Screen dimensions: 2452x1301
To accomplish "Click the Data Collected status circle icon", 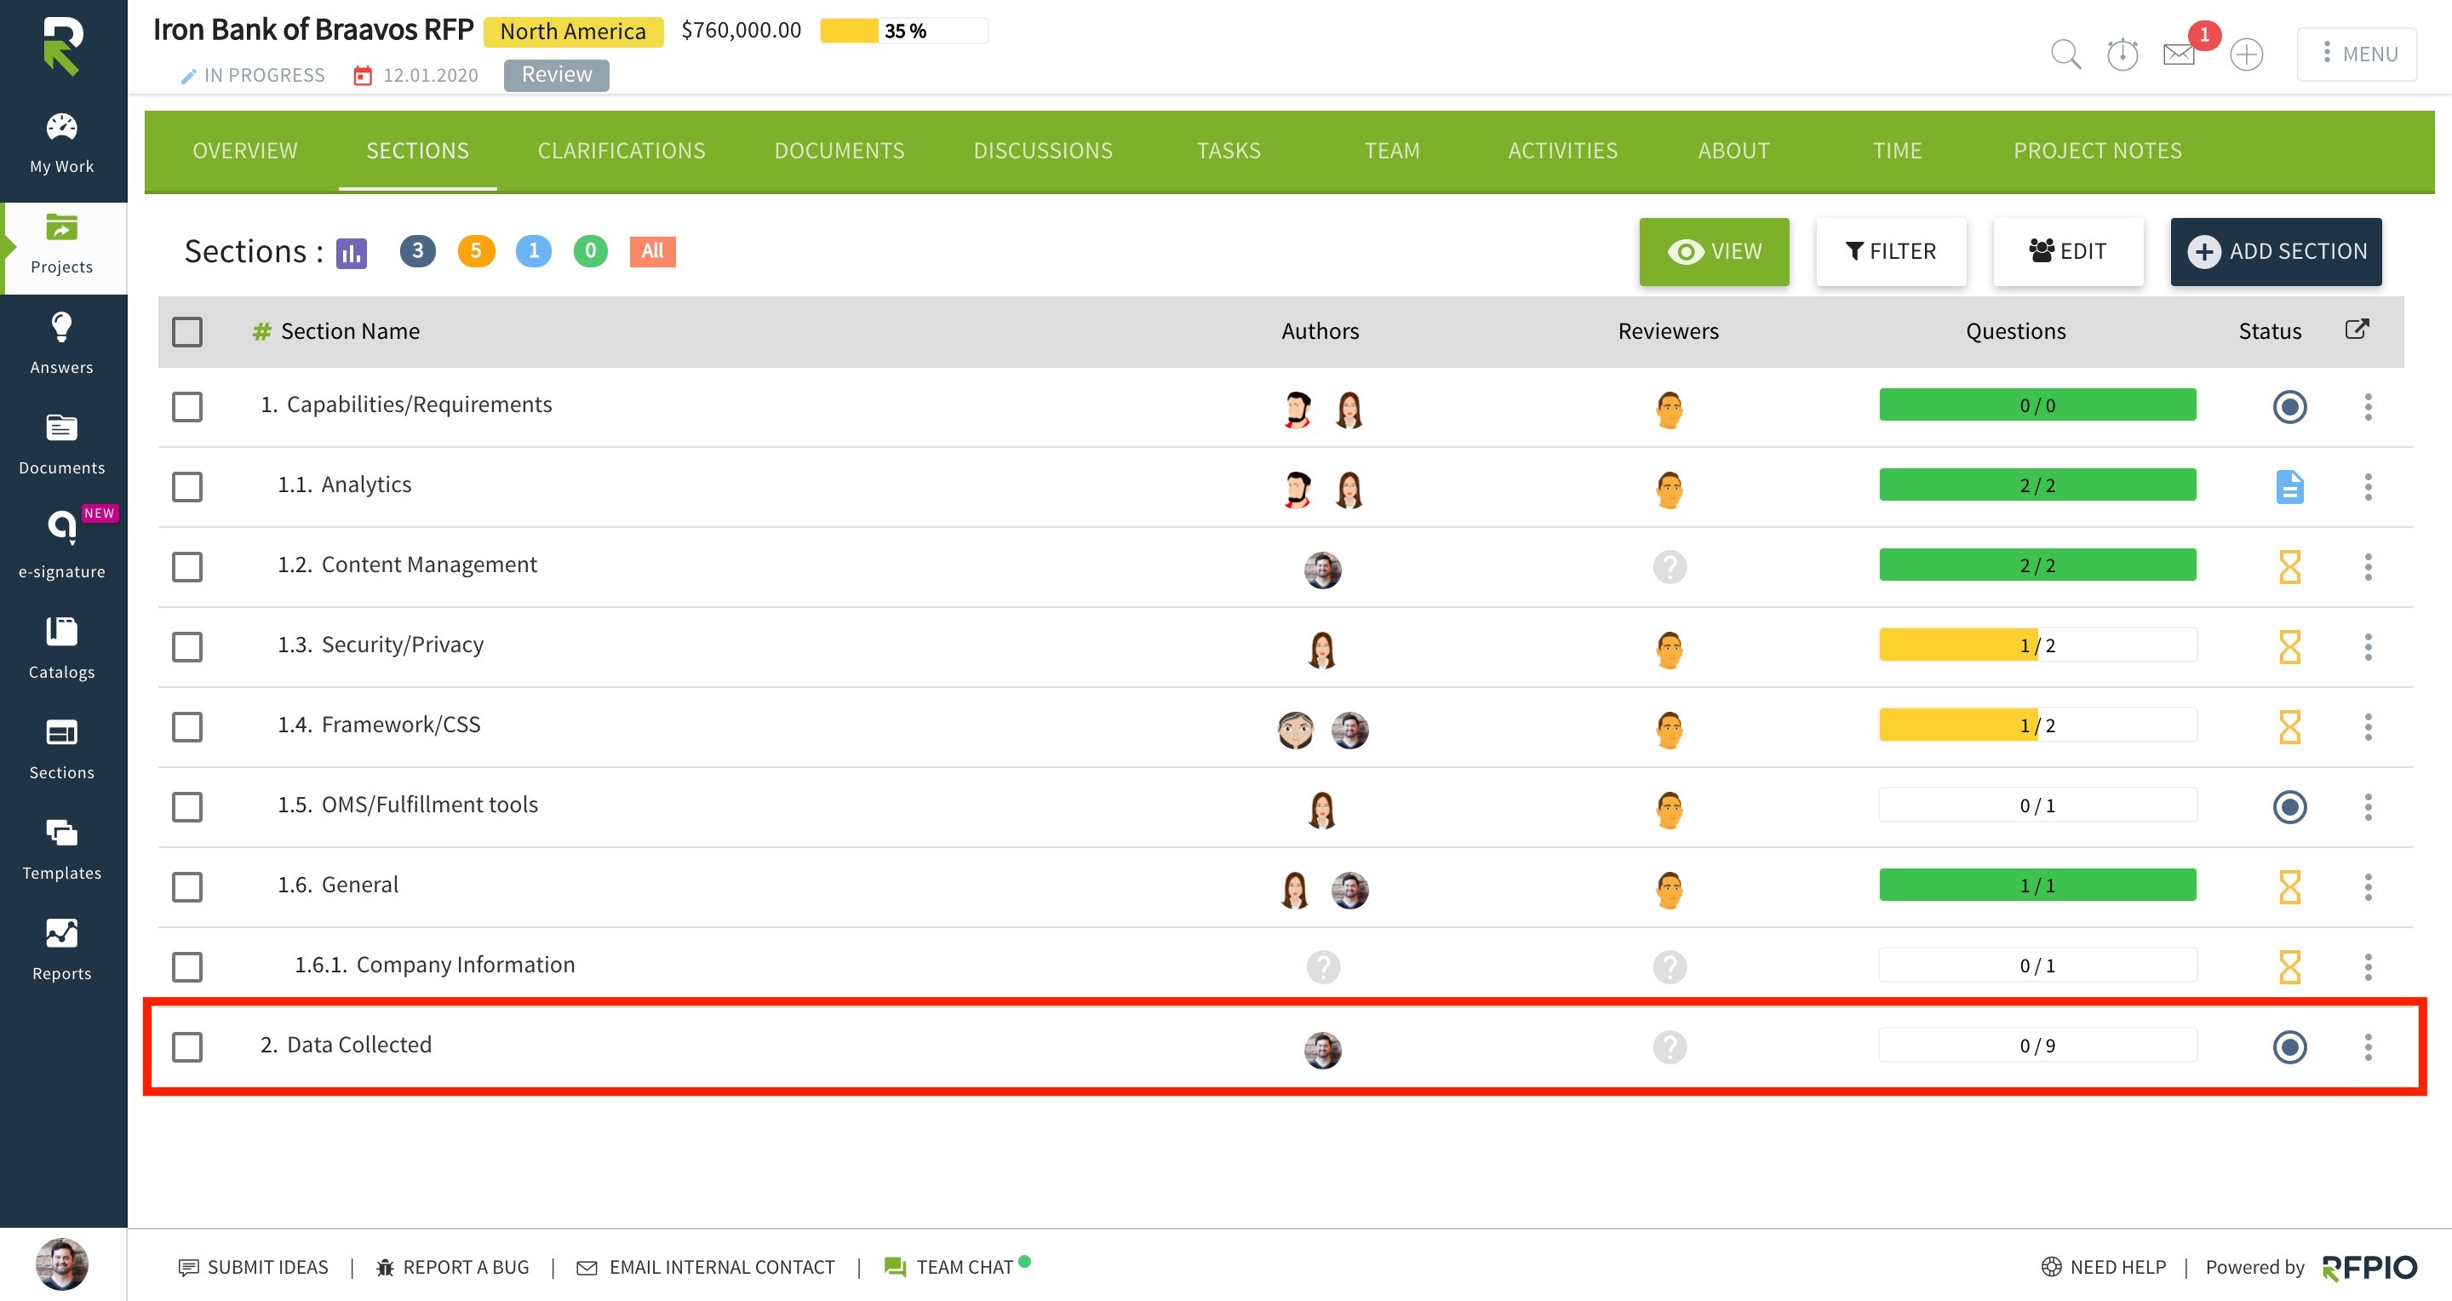I will coord(2289,1047).
